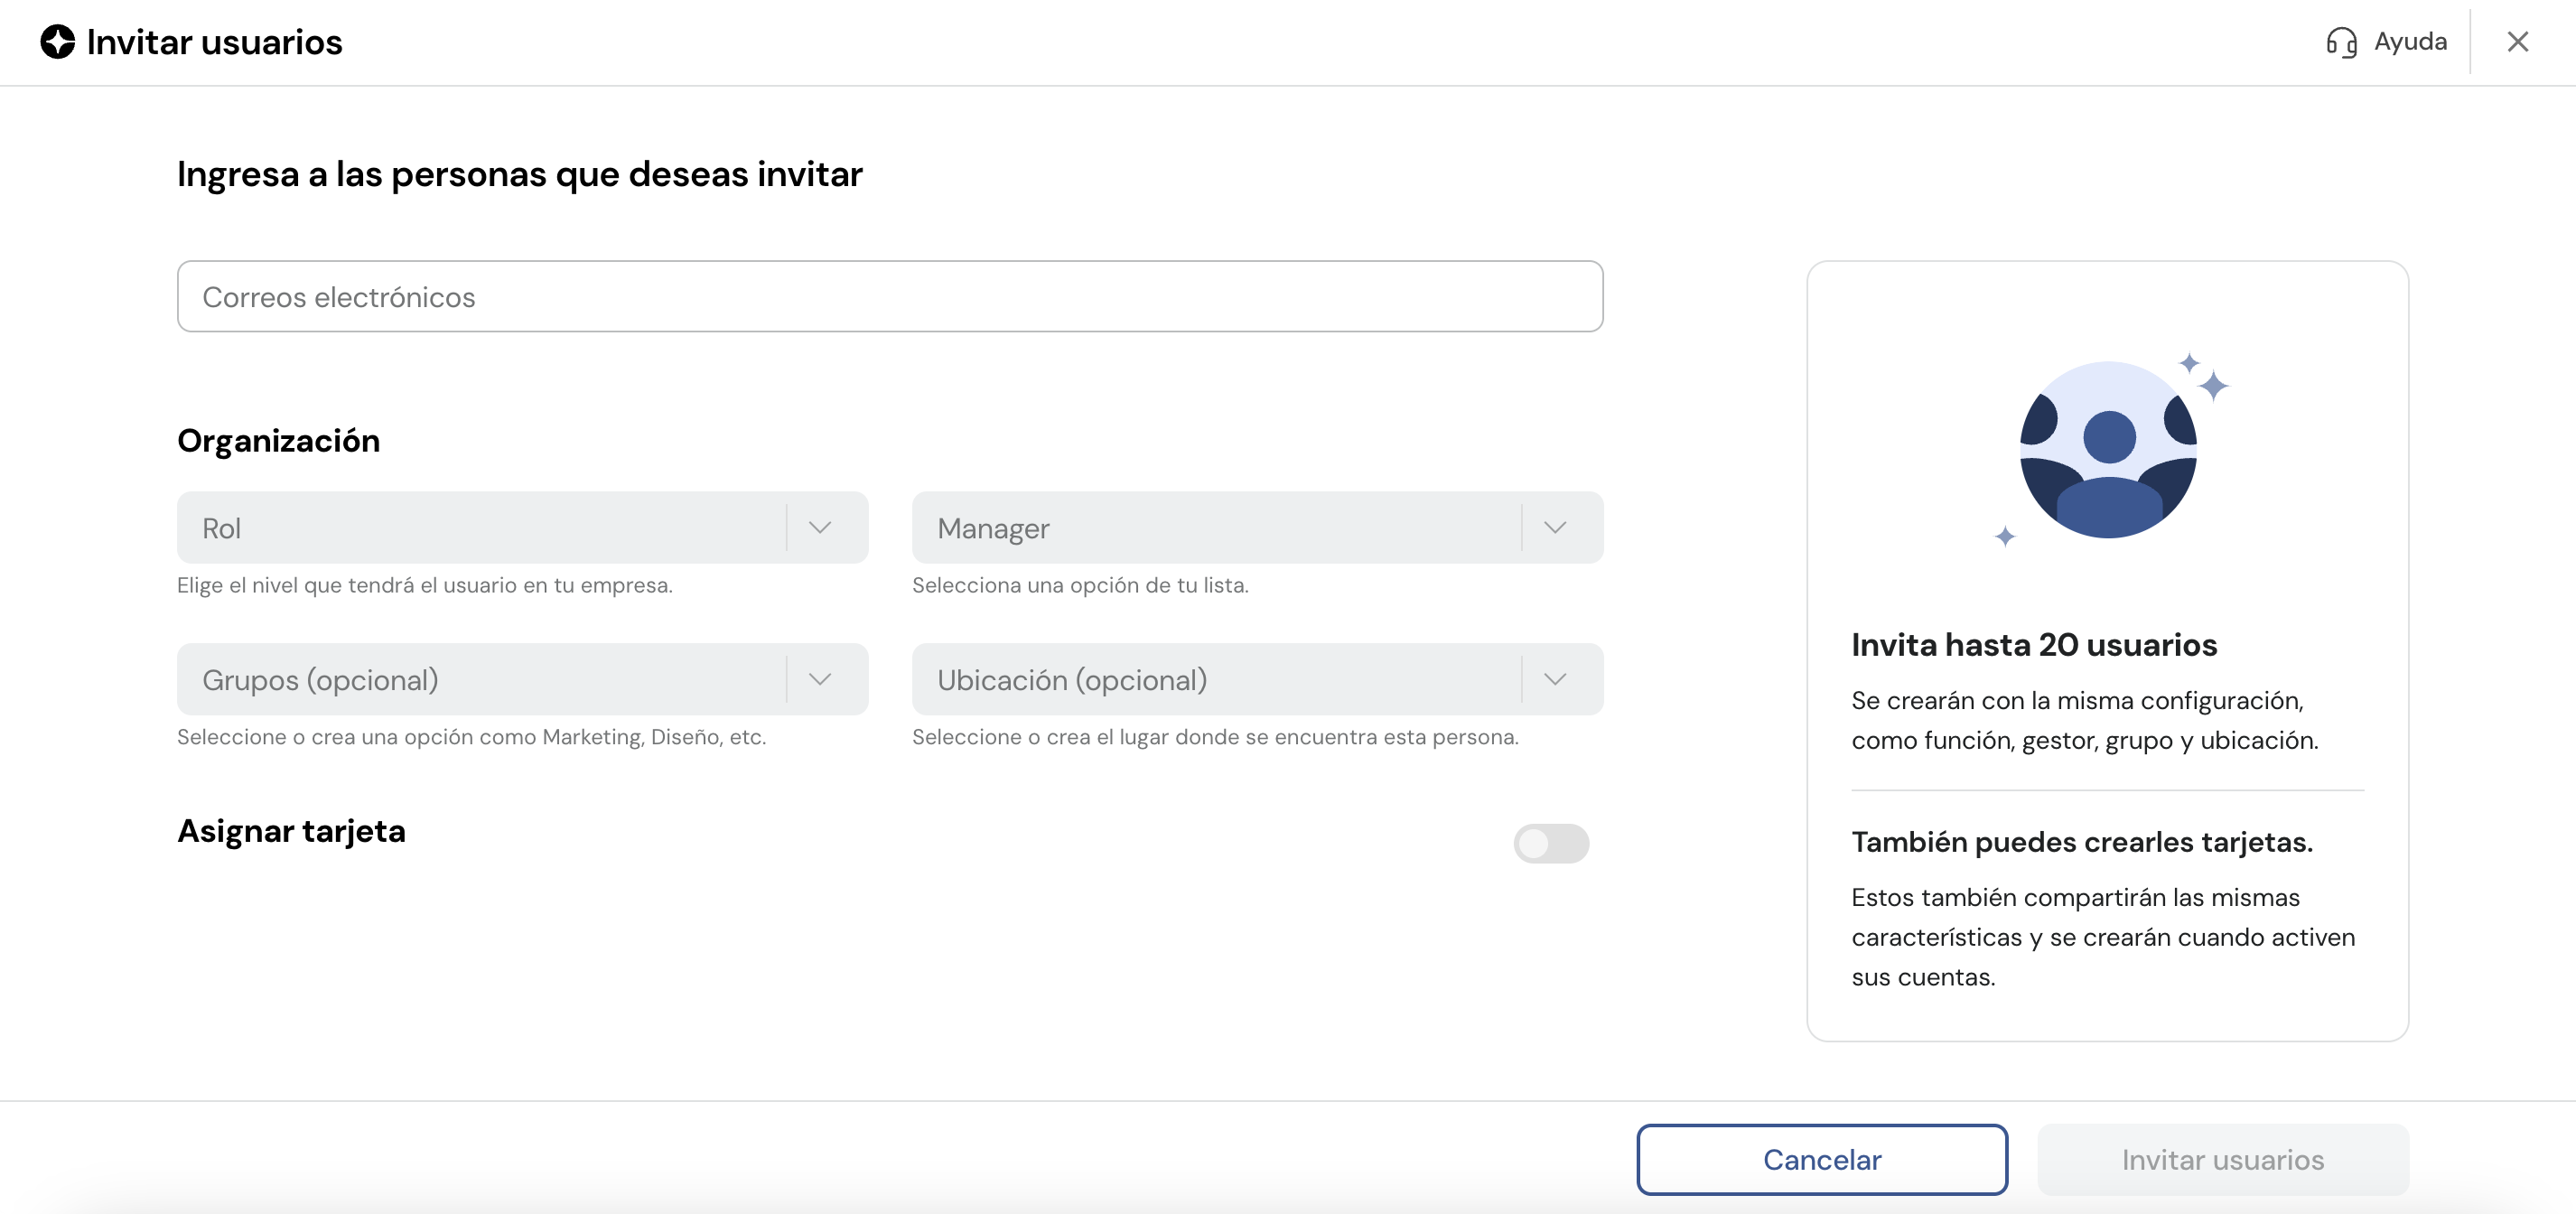The image size is (2576, 1214).
Task: Close the invite users dialog
Action: (2517, 42)
